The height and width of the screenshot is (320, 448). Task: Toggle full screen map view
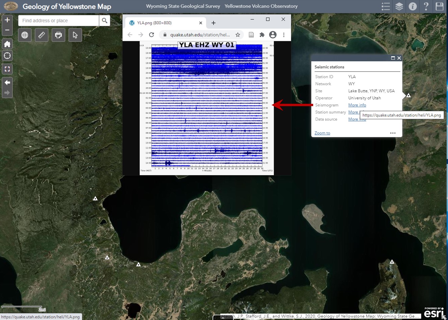coord(7,69)
